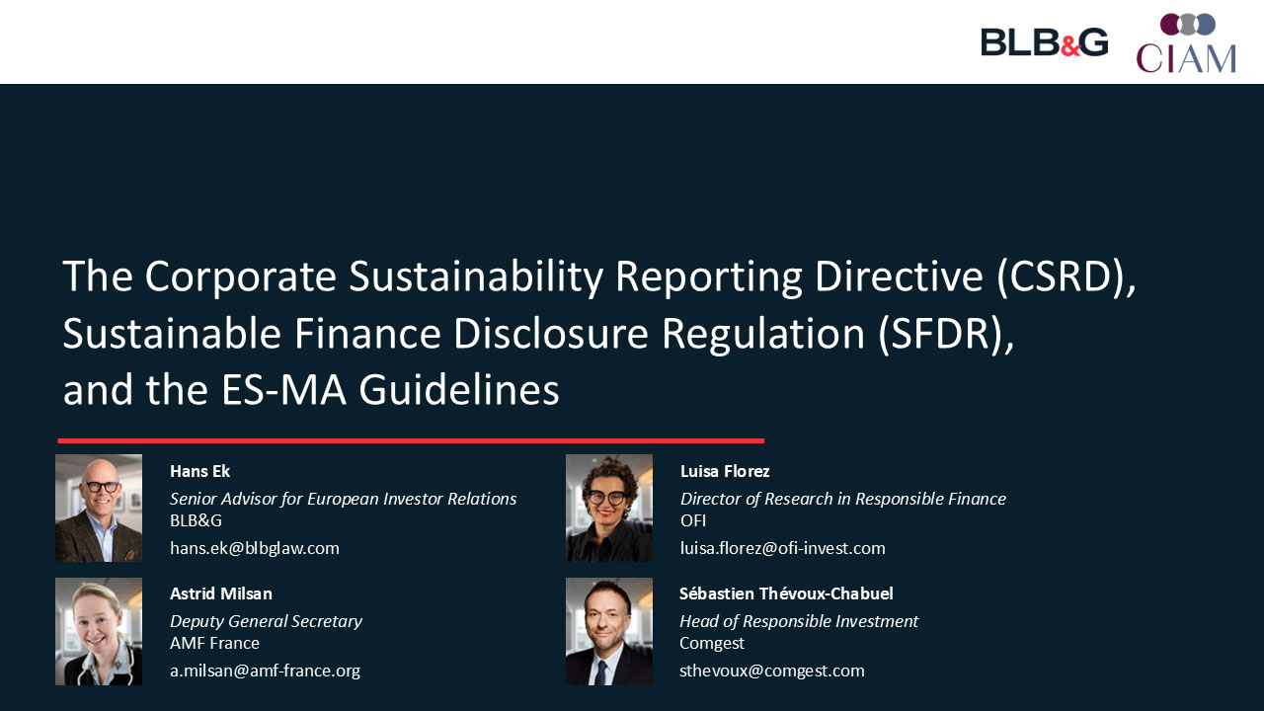Select Astrid Milsan's portrait photo
The width and height of the screenshot is (1264, 711).
coord(99,631)
